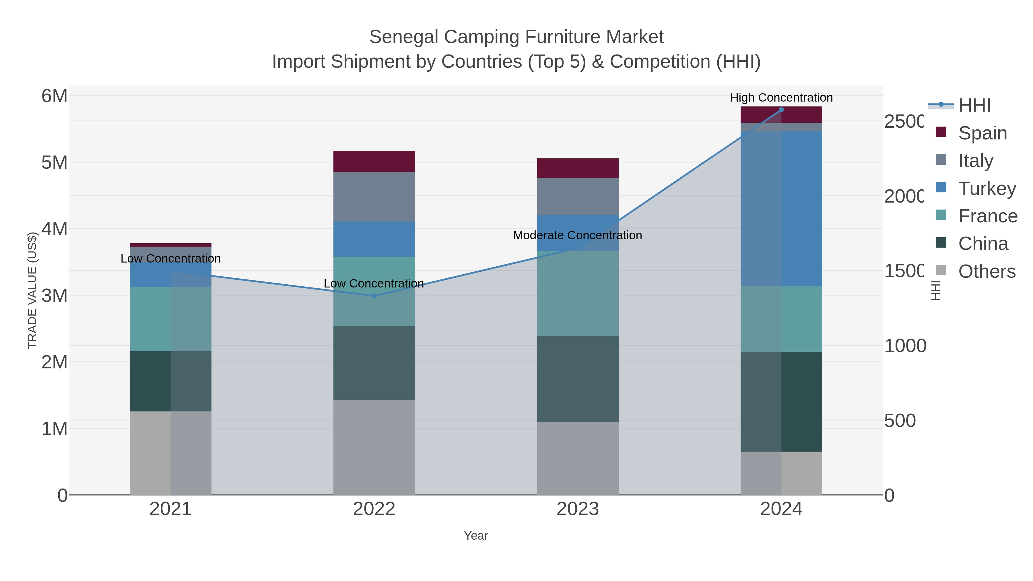Click the Year axis title
The image size is (1033, 581).
[476, 536]
